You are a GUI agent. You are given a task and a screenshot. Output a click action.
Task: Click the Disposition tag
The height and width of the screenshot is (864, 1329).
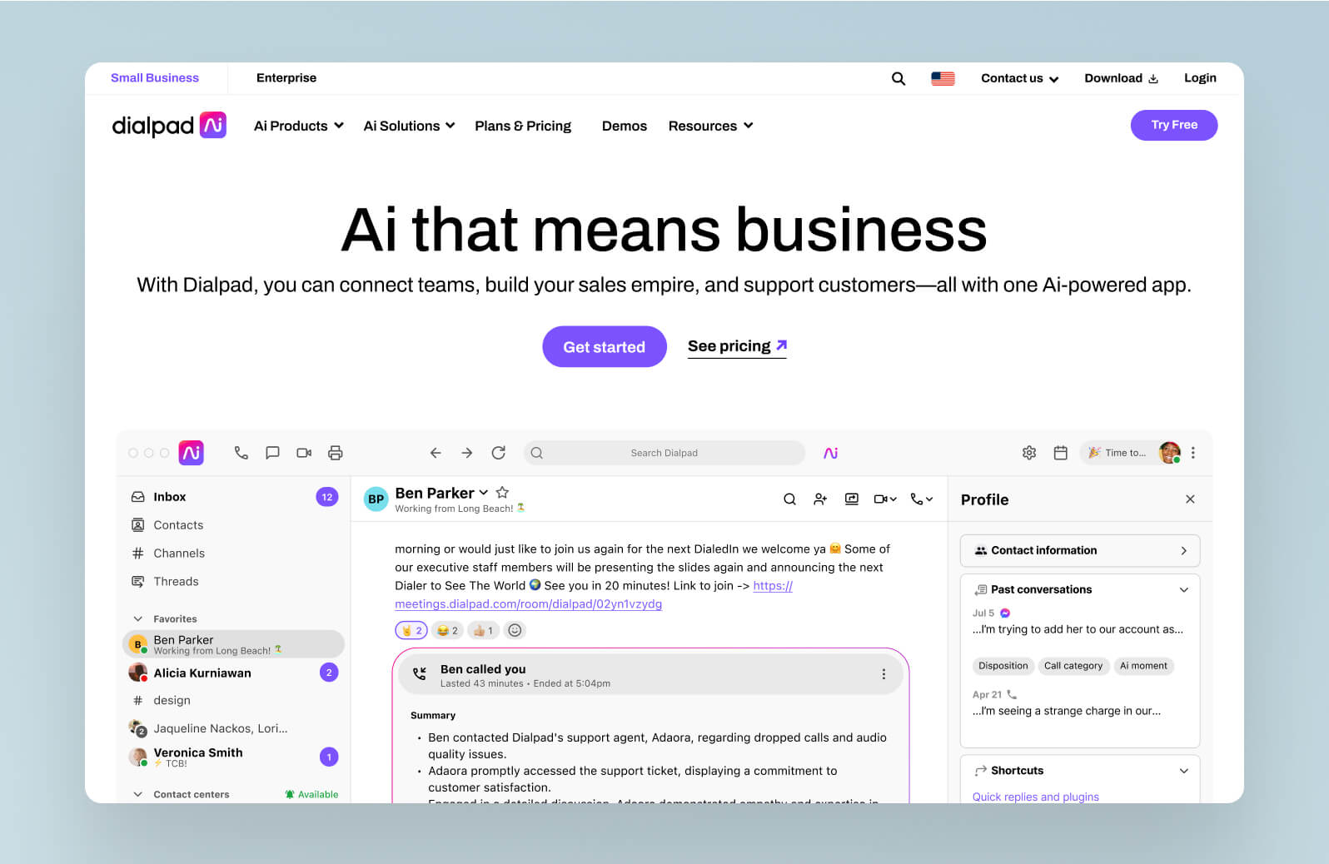point(1003,666)
